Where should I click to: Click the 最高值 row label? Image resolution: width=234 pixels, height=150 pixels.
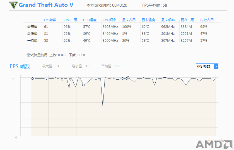coord(32,27)
